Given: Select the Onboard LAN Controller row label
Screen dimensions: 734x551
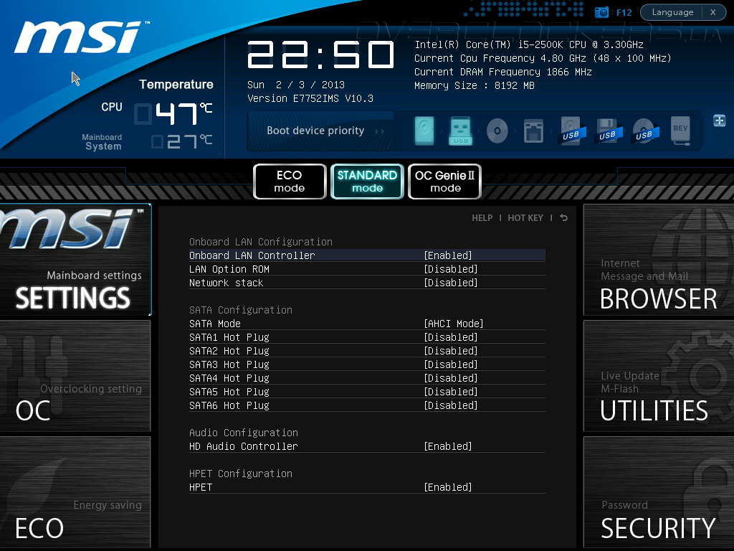Looking at the screenshot, I should pyautogui.click(x=252, y=255).
